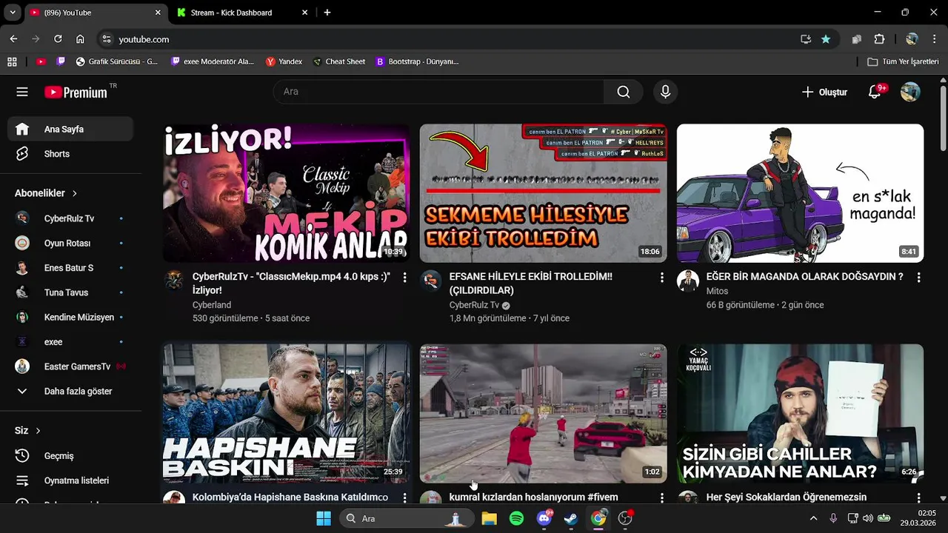Click the search magnifier button
This screenshot has height=533, width=948.
click(624, 92)
